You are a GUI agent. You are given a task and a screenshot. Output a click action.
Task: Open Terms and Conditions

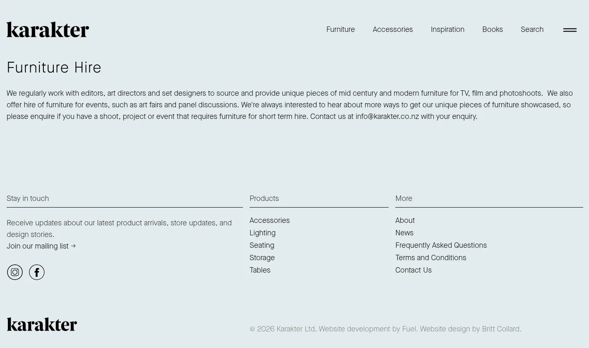tap(430, 258)
